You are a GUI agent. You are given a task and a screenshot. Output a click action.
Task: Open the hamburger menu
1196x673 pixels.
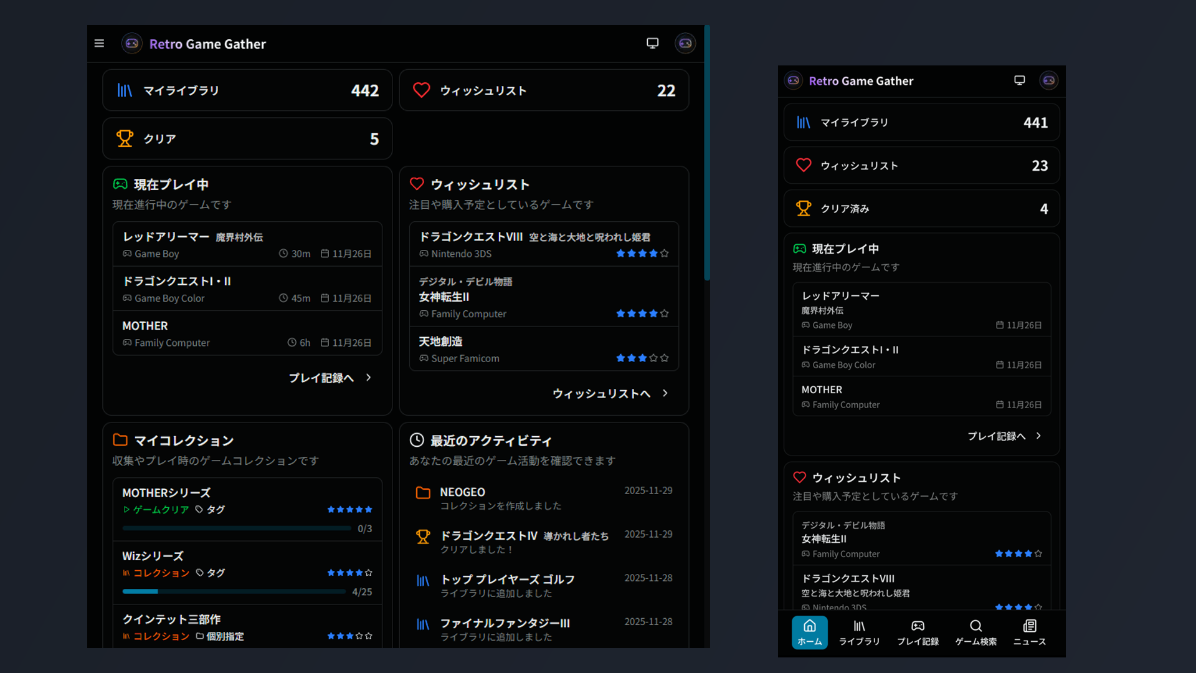(99, 43)
